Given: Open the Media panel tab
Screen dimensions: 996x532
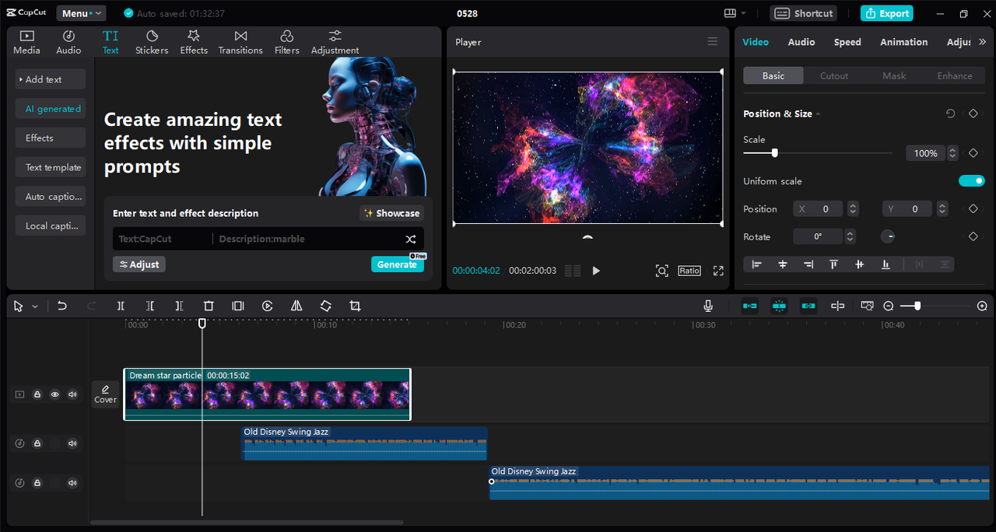Looking at the screenshot, I should point(26,42).
